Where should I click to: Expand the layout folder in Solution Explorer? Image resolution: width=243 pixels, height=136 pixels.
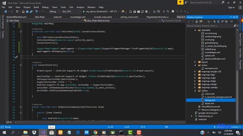(x=195, y=62)
